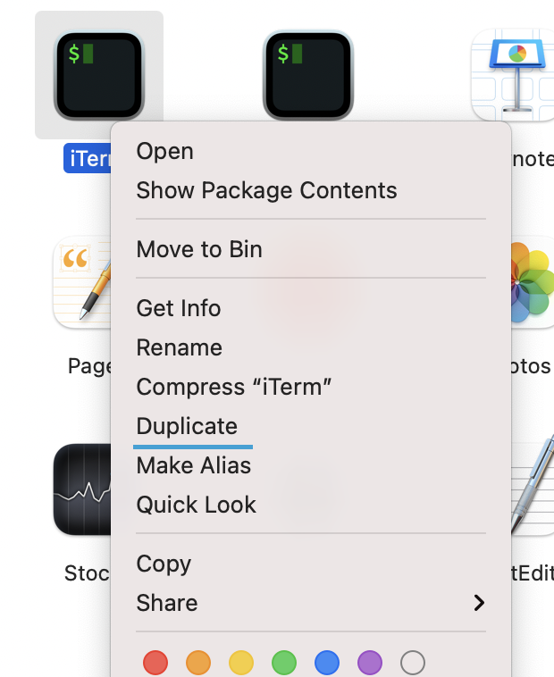Select the TextEdit app icon
Viewport: 554px width, 677px height.
pyautogui.click(x=533, y=489)
